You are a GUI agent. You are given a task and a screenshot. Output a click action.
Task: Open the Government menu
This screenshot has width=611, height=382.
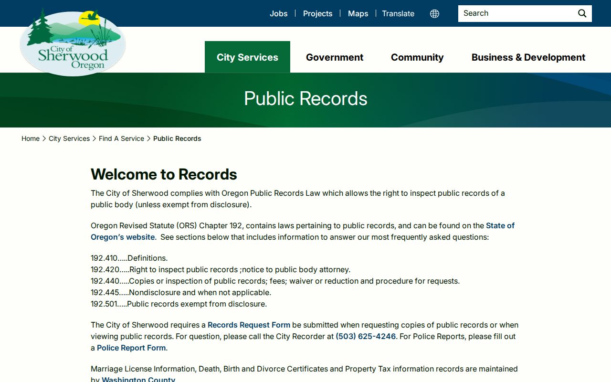click(x=335, y=57)
